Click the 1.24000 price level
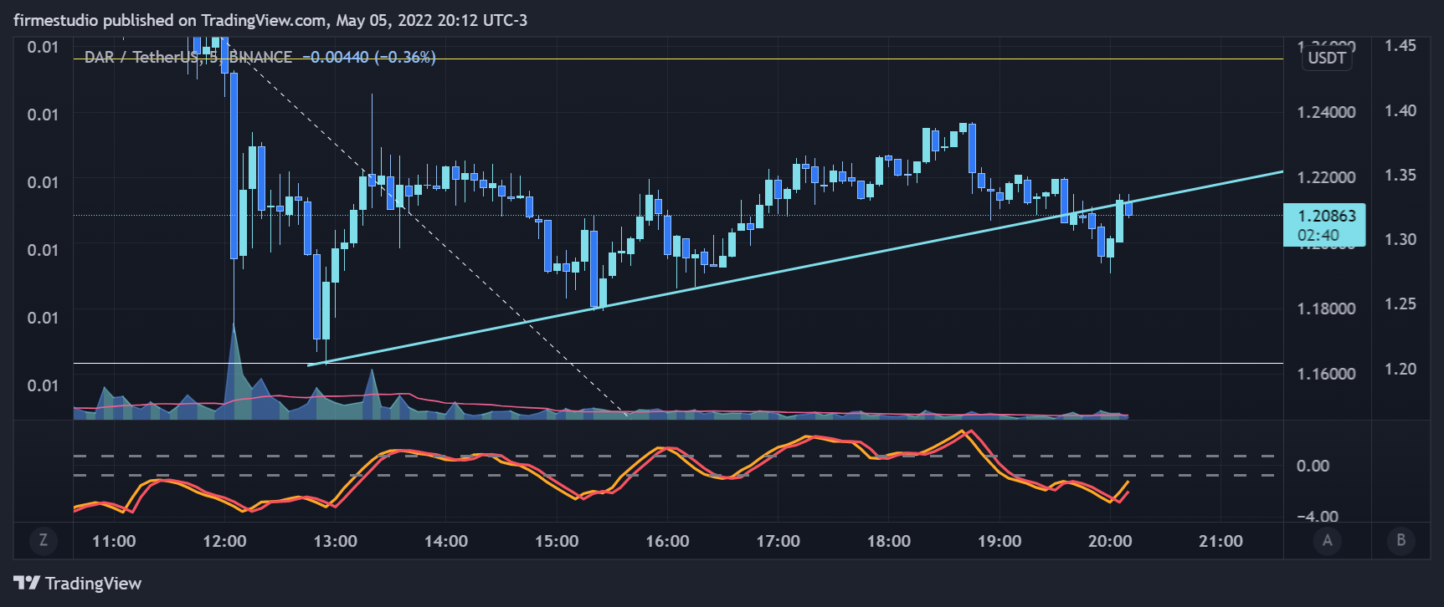The width and height of the screenshot is (1444, 607). [x=1326, y=112]
